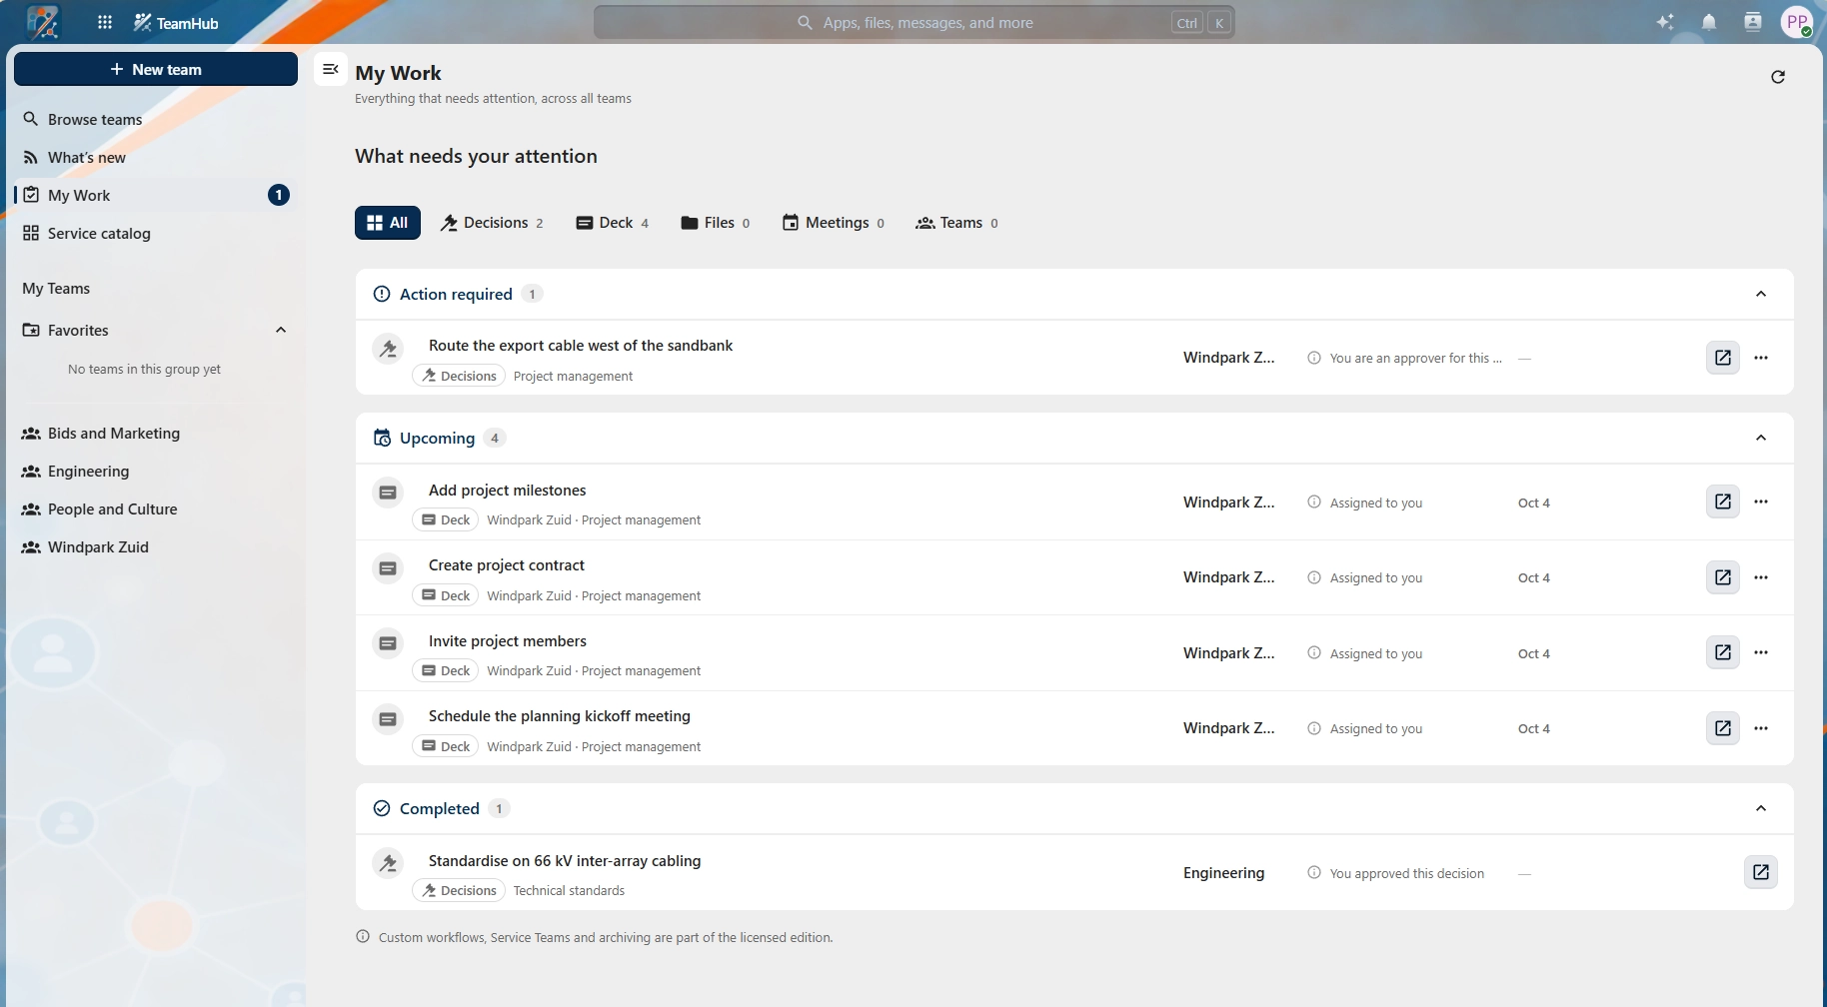Image resolution: width=1827 pixels, height=1007 pixels.
Task: Filter by the Deck tab
Action: click(x=613, y=223)
